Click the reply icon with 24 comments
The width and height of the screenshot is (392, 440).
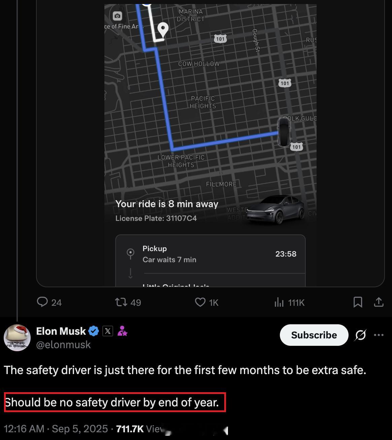(x=42, y=302)
